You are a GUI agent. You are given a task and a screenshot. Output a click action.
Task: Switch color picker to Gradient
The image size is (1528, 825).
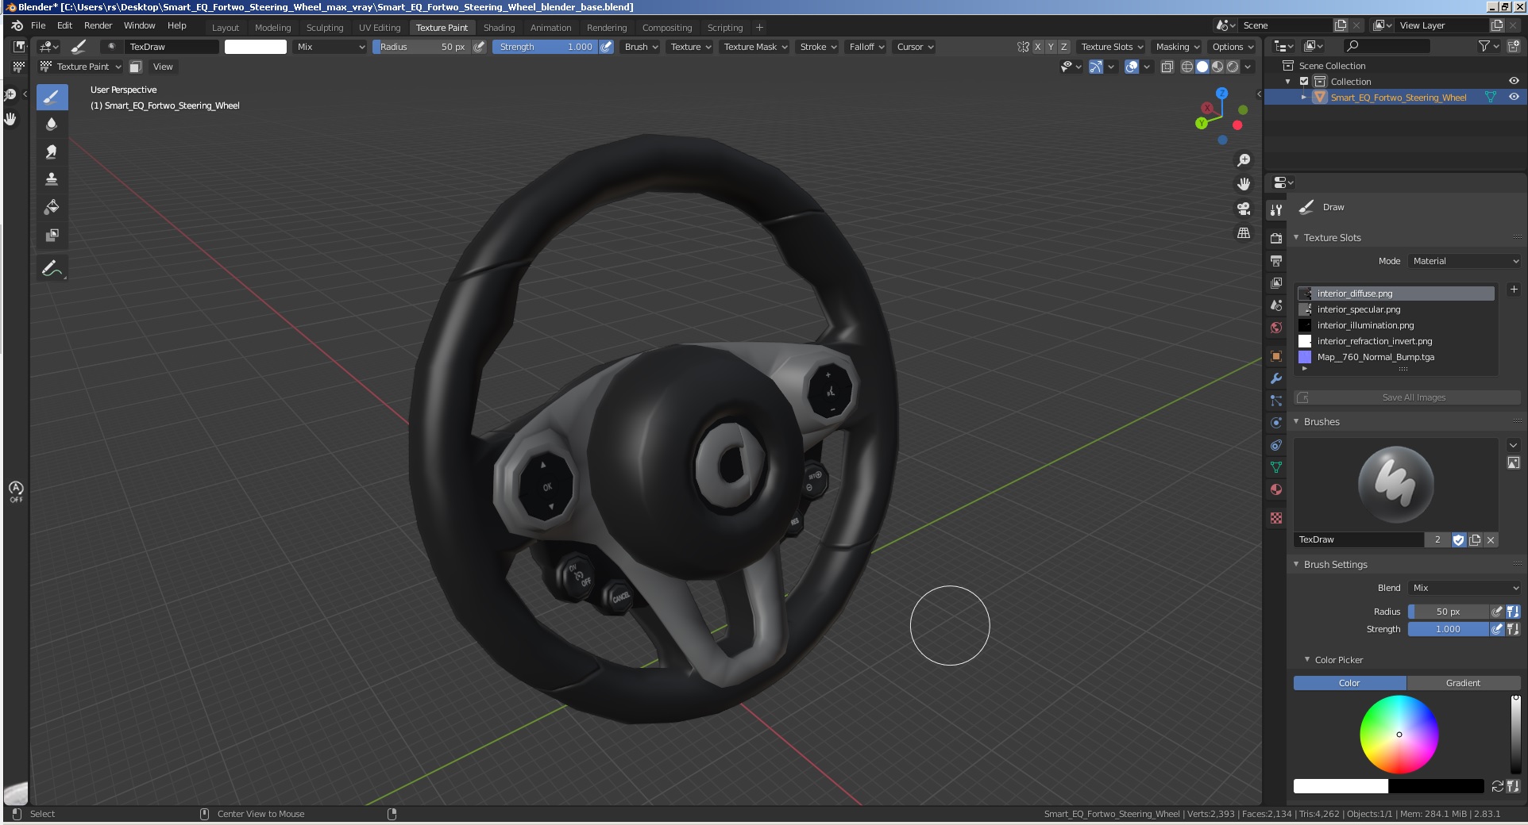[1463, 683]
